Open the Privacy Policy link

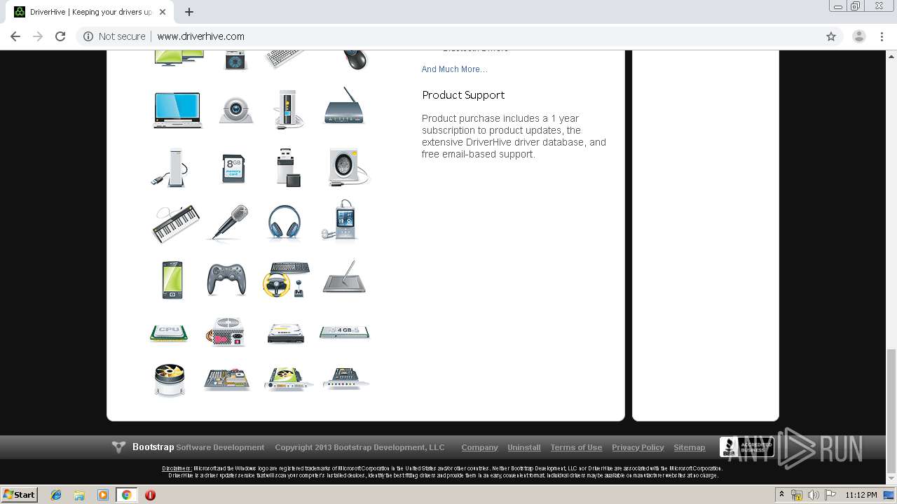(638, 447)
